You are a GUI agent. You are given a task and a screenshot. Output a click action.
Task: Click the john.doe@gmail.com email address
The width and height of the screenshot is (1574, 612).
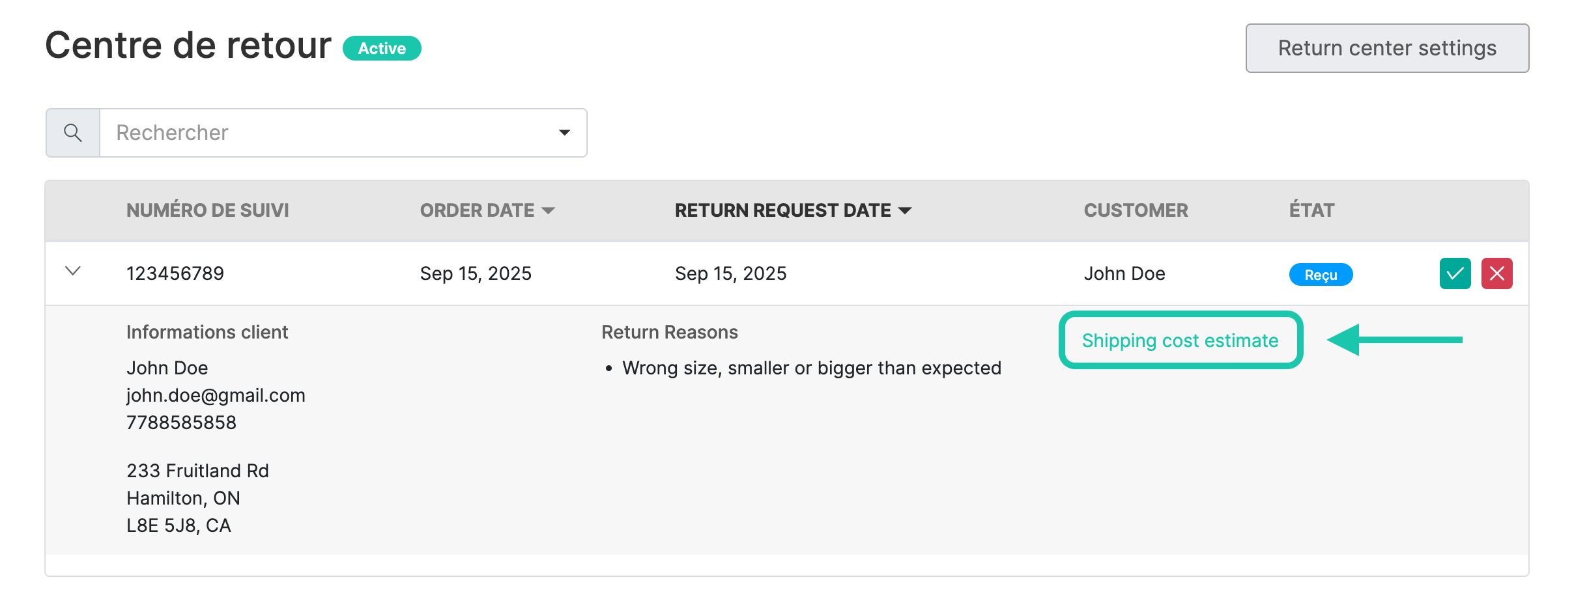click(216, 395)
